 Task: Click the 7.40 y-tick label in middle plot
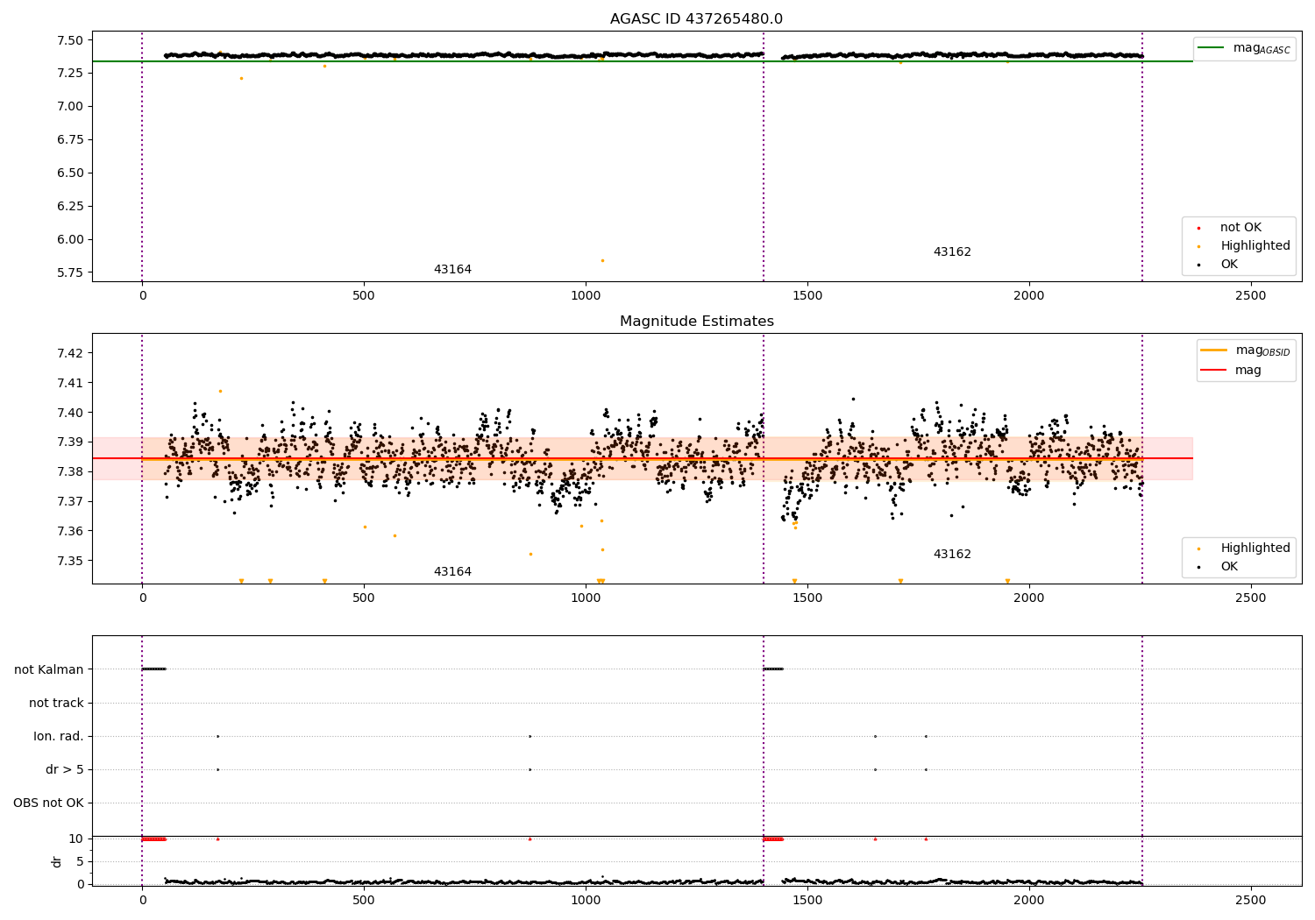pos(70,413)
